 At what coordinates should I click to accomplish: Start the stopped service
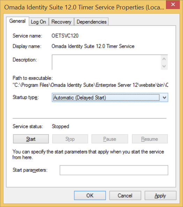pos(31,139)
